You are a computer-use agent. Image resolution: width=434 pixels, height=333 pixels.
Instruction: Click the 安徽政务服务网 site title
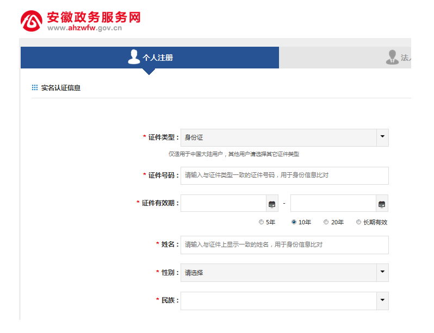point(94,17)
